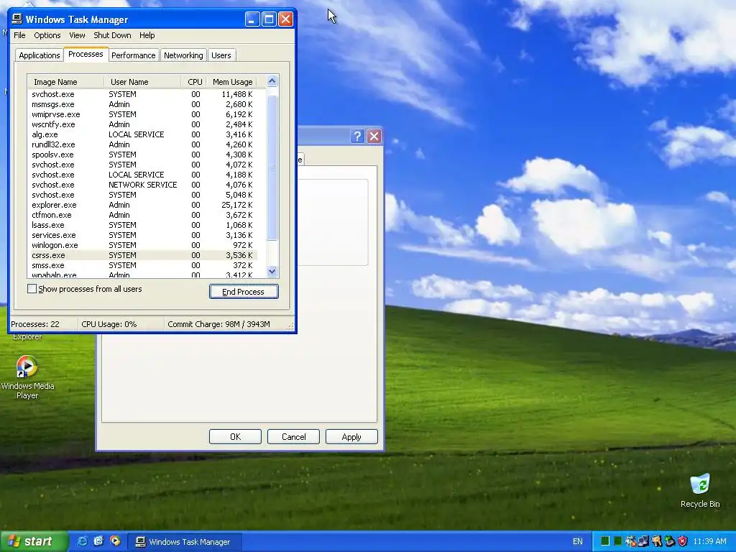Click 'CPU Usage: 0%' in status bar
736x552 pixels.
(x=109, y=324)
